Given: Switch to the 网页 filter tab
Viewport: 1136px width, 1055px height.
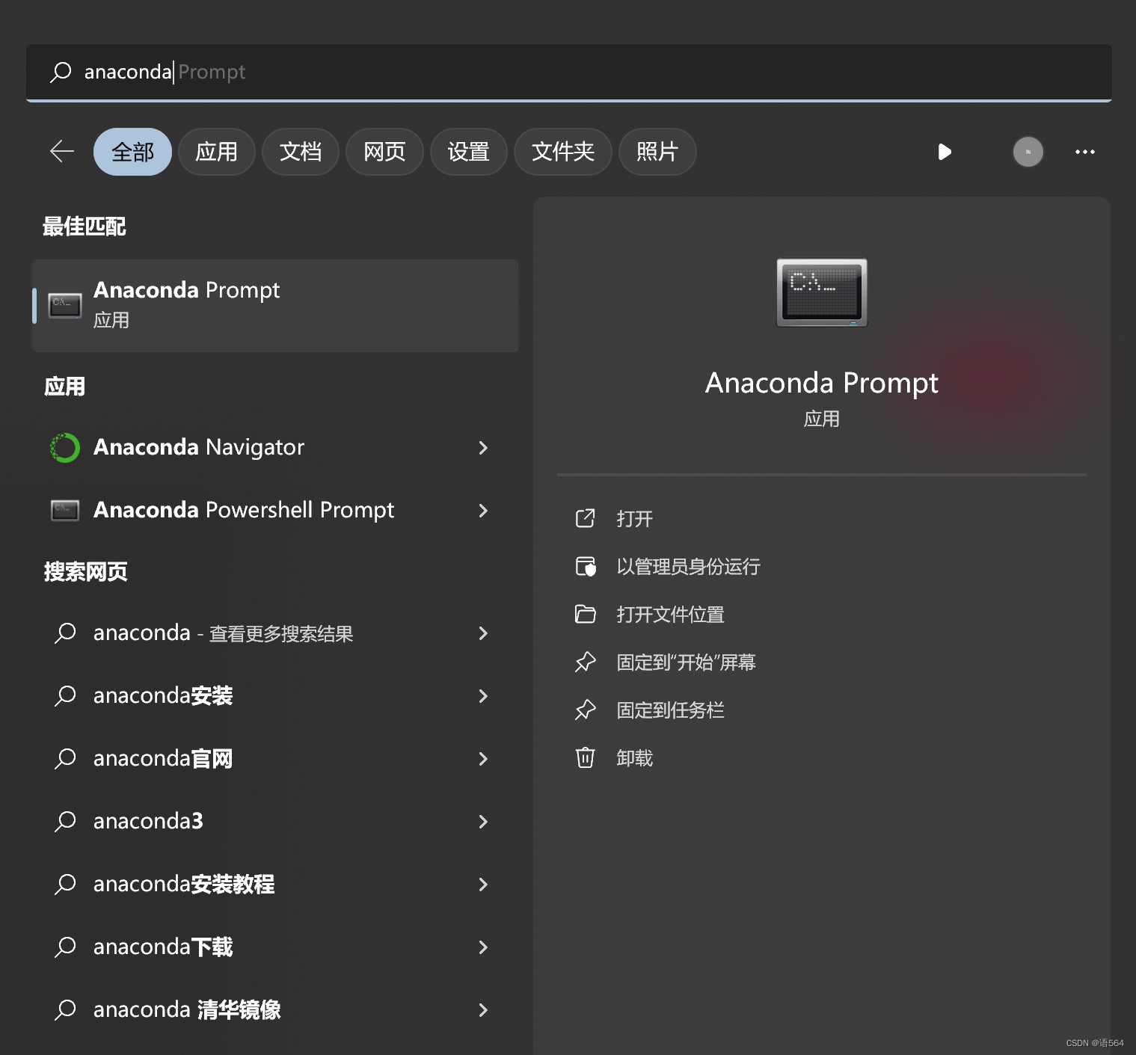Looking at the screenshot, I should pyautogui.click(x=384, y=152).
